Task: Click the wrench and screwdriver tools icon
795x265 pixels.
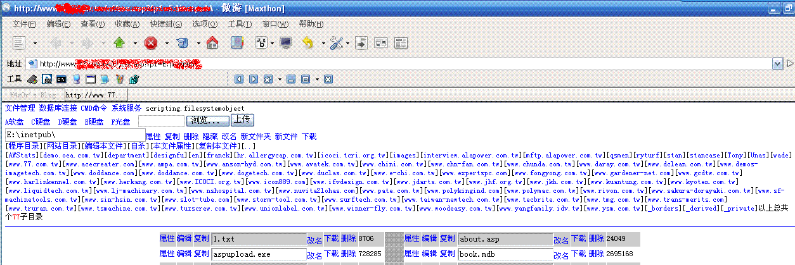Action: pyautogui.click(x=337, y=43)
